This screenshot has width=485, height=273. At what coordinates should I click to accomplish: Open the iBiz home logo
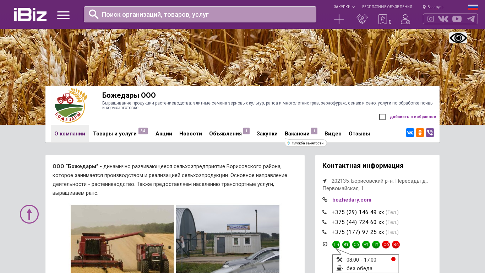tap(30, 15)
